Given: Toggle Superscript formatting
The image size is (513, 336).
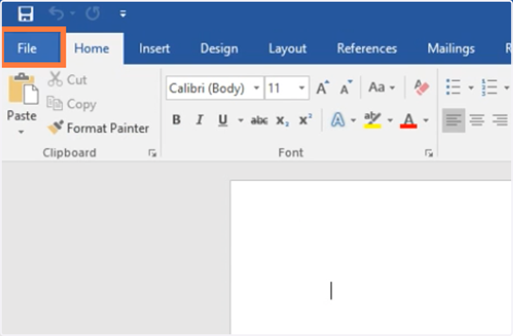Looking at the screenshot, I should coord(306,121).
